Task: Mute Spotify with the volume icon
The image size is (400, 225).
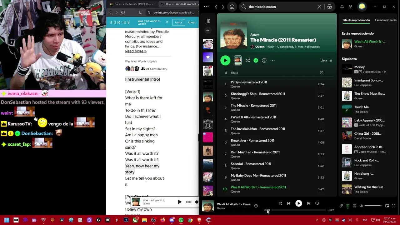Action: click(361, 206)
